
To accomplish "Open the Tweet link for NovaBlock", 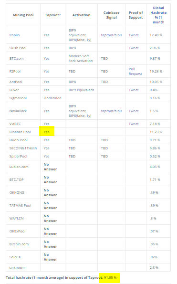I will click(134, 111).
